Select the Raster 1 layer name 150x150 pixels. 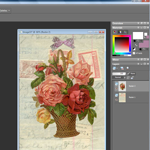[x=132, y=97]
